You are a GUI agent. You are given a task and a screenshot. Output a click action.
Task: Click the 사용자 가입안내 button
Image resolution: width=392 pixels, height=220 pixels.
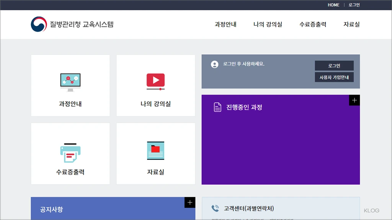[x=334, y=77]
